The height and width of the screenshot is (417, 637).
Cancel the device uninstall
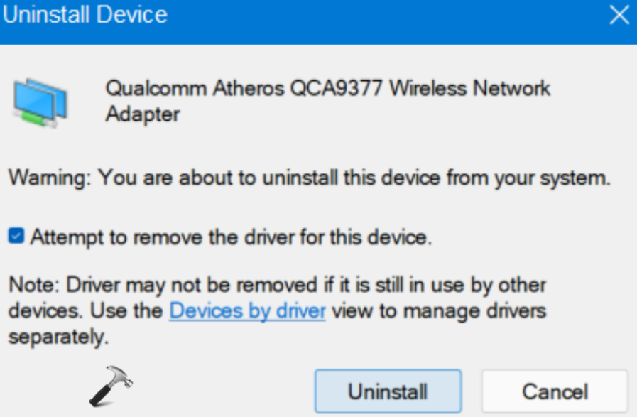pyautogui.click(x=555, y=391)
